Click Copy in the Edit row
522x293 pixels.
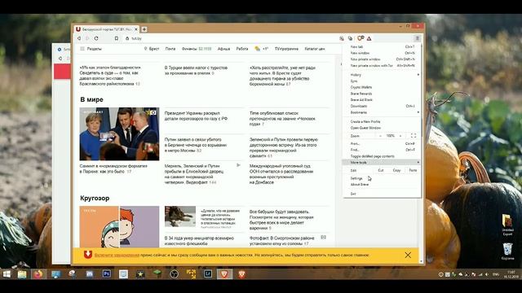396,170
